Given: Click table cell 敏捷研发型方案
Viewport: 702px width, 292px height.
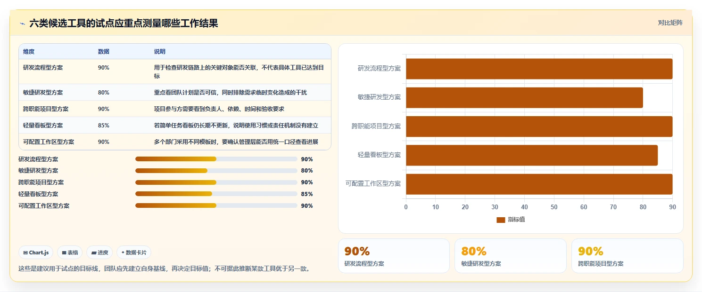Looking at the screenshot, I should coord(43,93).
